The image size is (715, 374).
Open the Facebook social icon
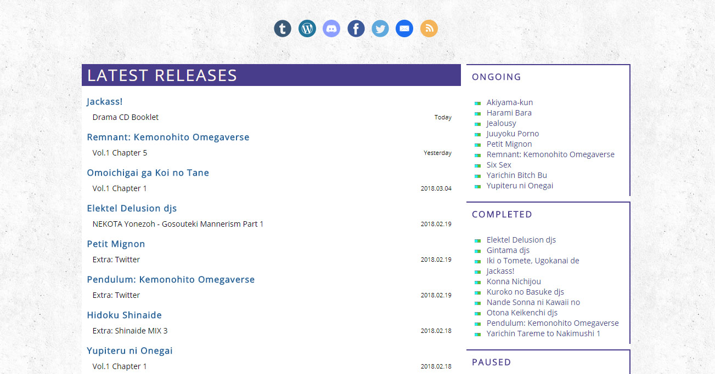coord(356,28)
